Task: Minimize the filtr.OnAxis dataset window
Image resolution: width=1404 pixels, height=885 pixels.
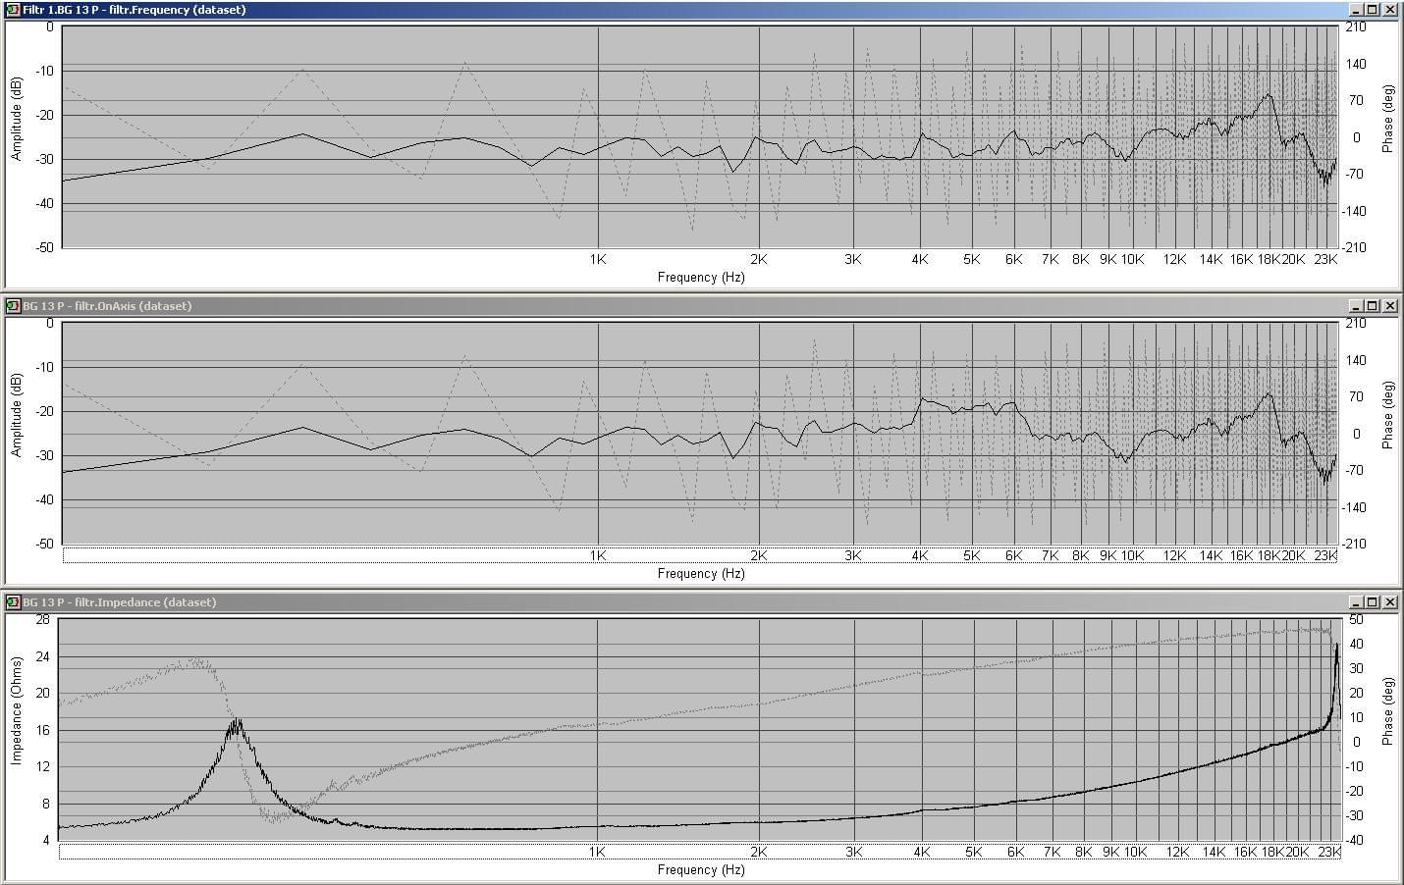Action: pyautogui.click(x=1356, y=306)
